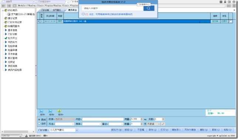Click the browser back arrow icon

tap(4, 6)
